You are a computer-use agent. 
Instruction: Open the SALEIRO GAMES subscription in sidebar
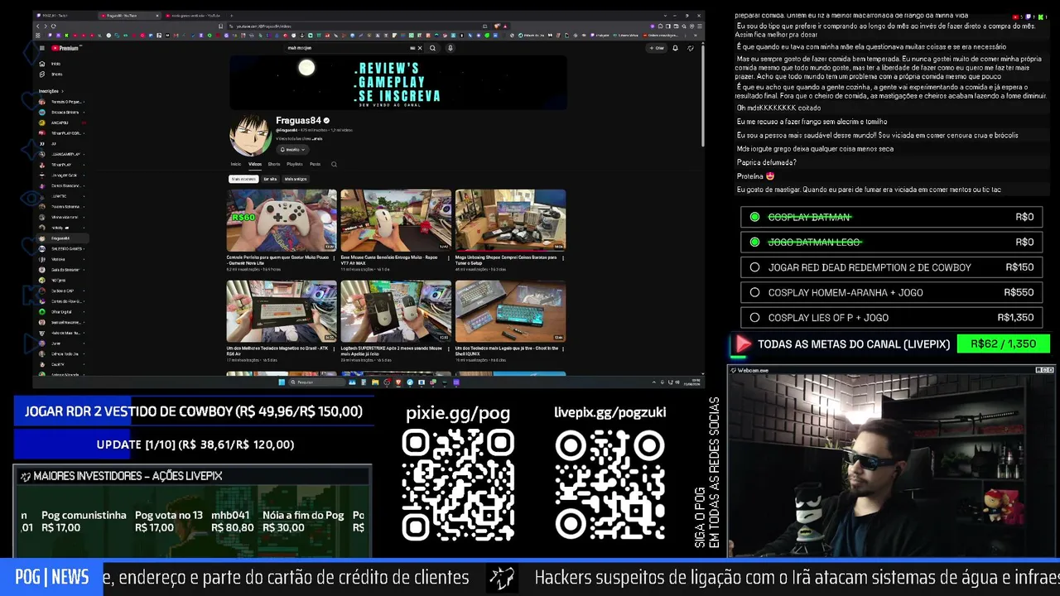coord(62,249)
